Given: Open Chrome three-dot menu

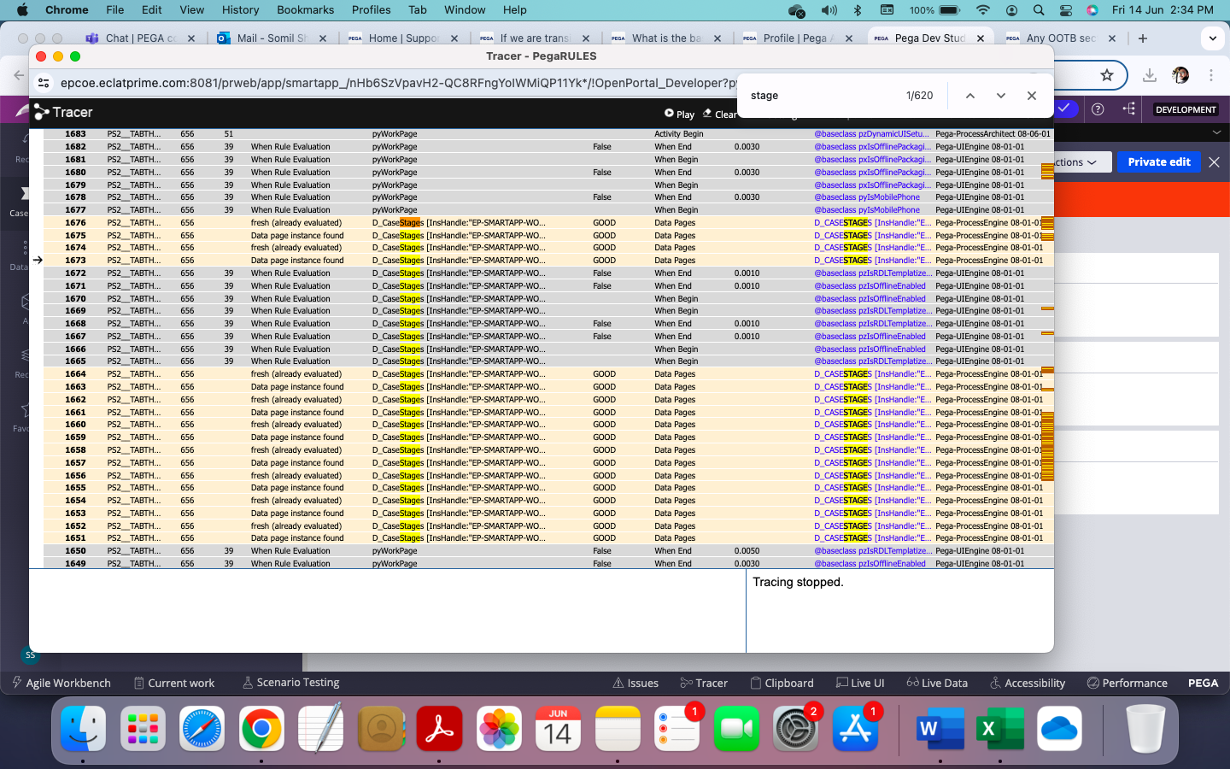Looking at the screenshot, I should click(x=1211, y=75).
